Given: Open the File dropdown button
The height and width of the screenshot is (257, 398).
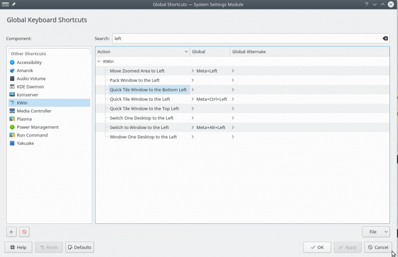Looking at the screenshot, I should click(376, 232).
